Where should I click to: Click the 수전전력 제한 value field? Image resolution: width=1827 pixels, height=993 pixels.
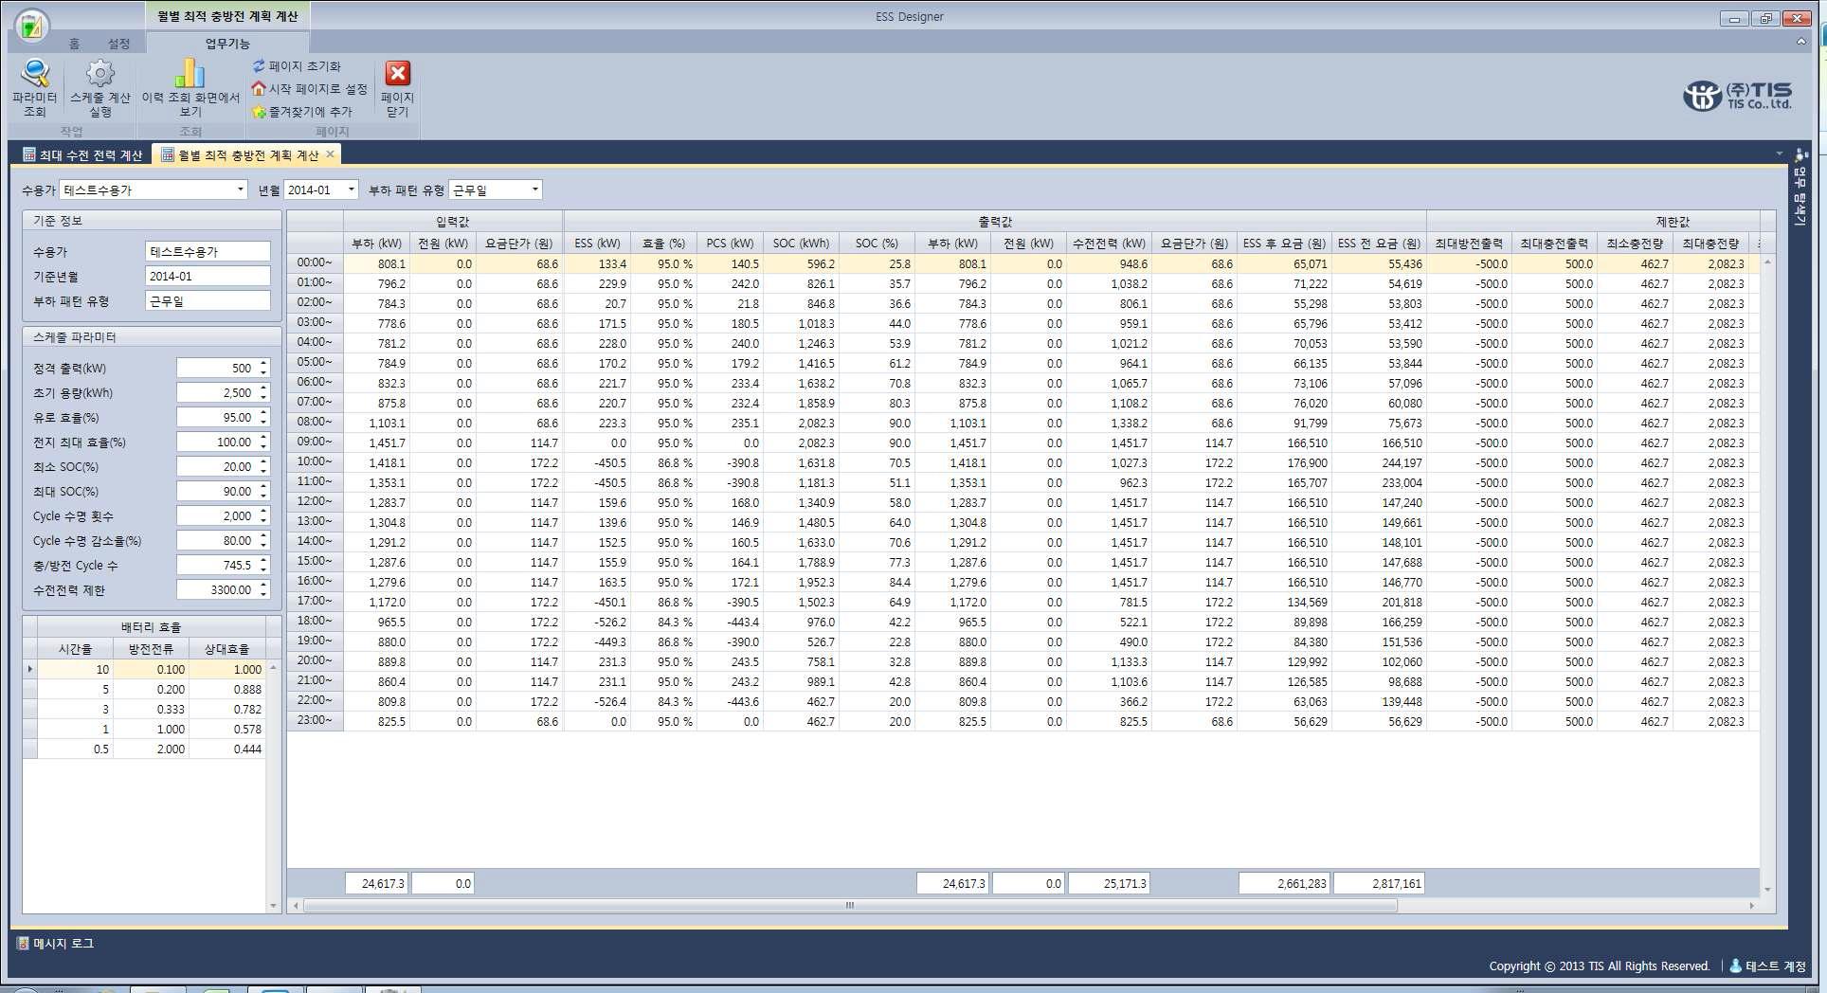(x=216, y=589)
